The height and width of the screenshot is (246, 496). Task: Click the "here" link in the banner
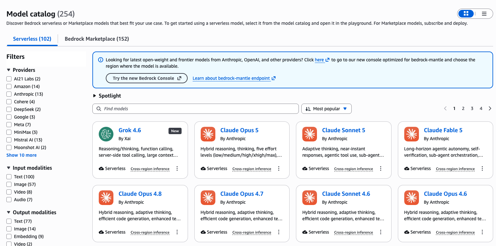coord(322,60)
